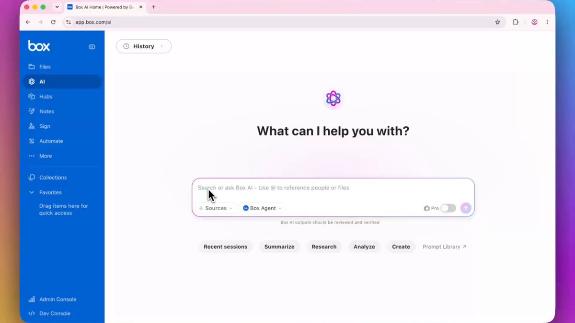Open the Prompt Library link
Screen dimensions: 575x323
(x=445, y=247)
